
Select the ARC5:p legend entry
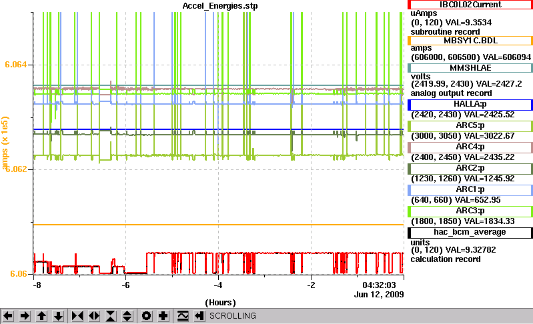coord(470,126)
